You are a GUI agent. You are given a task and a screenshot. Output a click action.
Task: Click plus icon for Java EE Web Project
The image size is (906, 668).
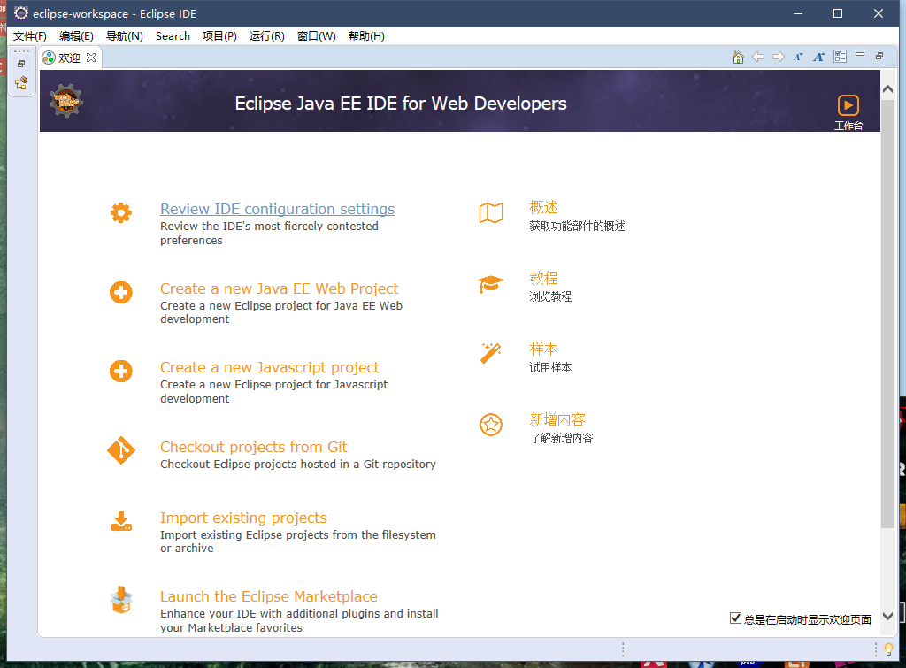point(120,292)
